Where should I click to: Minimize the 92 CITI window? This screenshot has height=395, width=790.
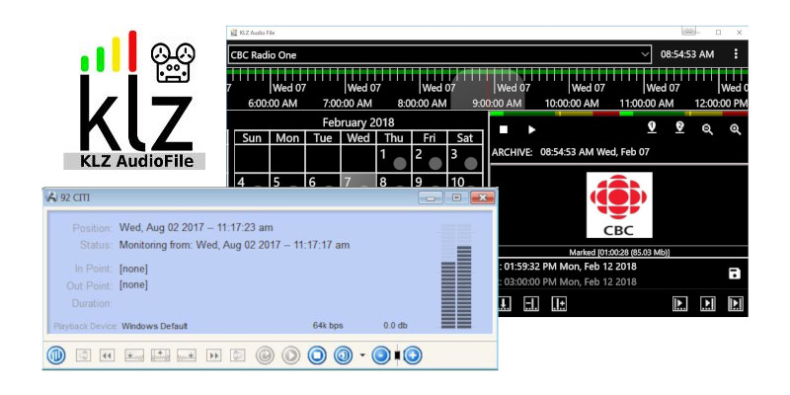pyautogui.click(x=431, y=197)
